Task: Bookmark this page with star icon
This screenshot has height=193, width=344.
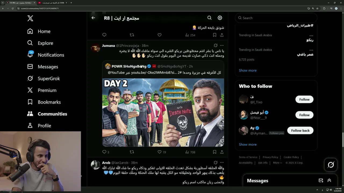Action: coord(317,8)
